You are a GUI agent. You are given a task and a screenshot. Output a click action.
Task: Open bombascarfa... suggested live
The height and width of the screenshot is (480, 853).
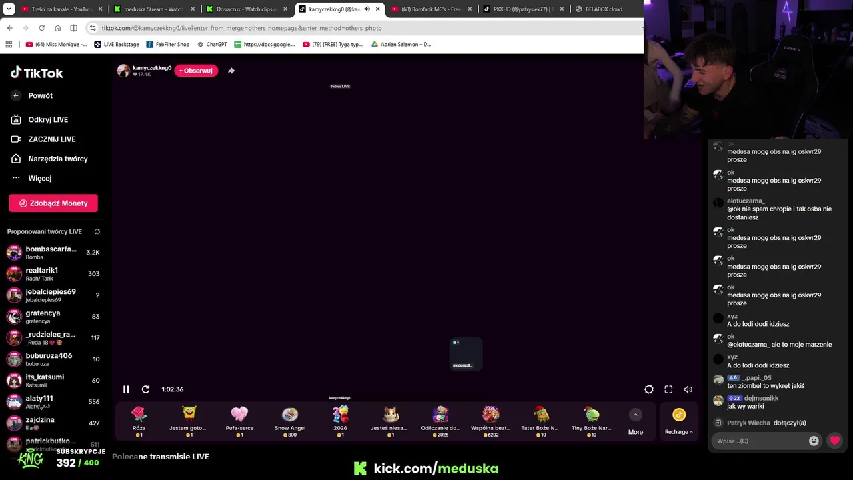53,253
